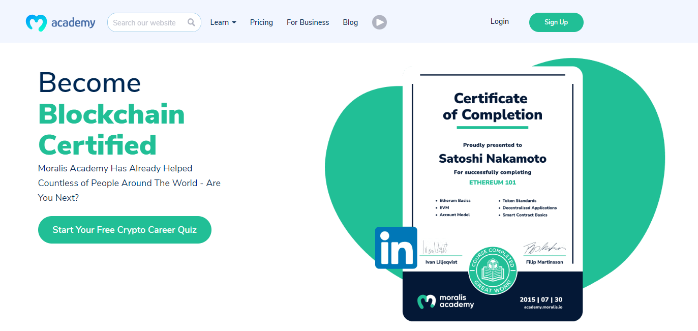The width and height of the screenshot is (698, 331).
Task: Click the Account Model bullet
Action: point(452,215)
